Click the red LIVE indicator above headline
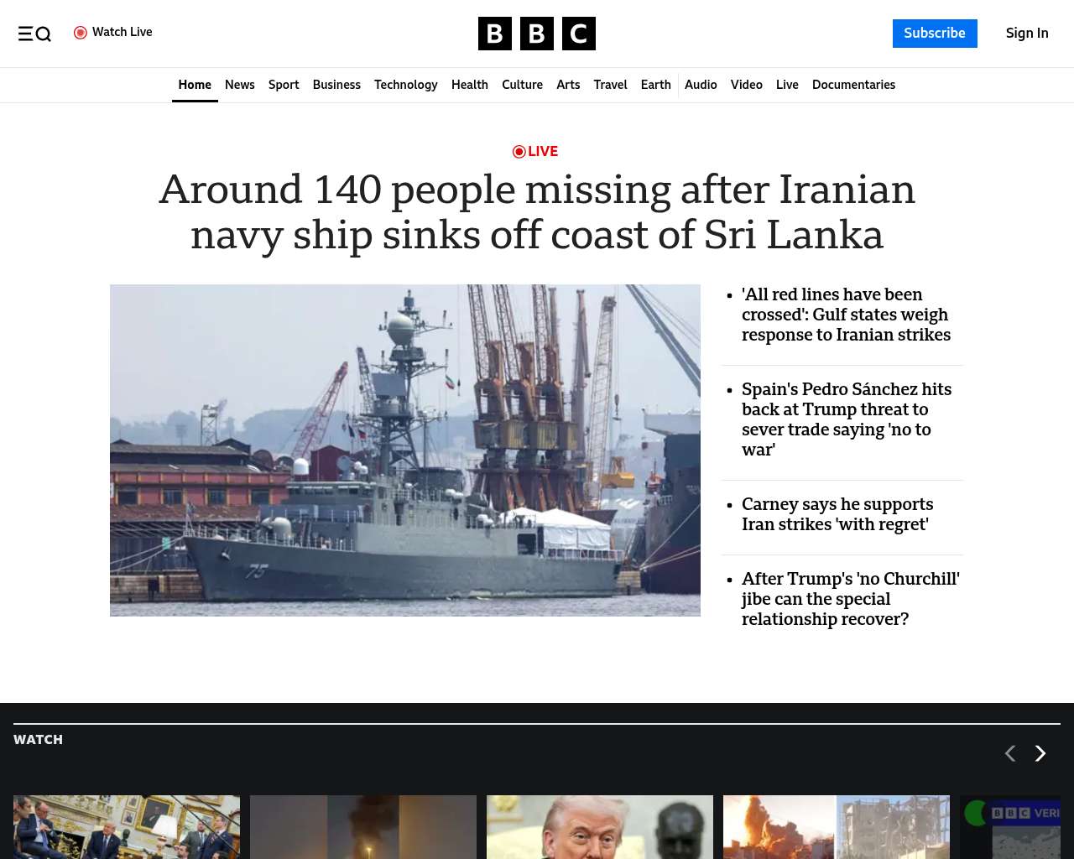The height and width of the screenshot is (859, 1074). (535, 151)
